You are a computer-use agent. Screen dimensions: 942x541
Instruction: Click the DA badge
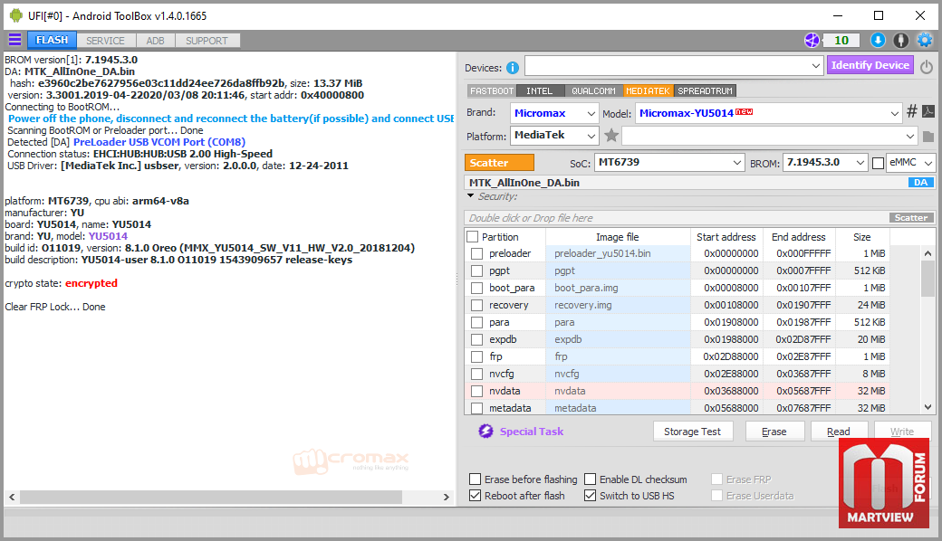pos(920,183)
